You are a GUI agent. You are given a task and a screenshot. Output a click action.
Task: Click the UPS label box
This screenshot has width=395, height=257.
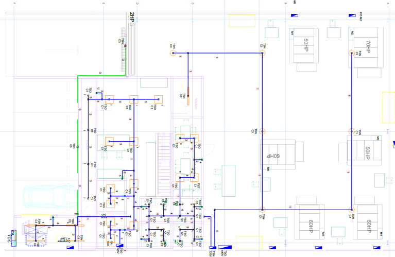(x=104, y=216)
